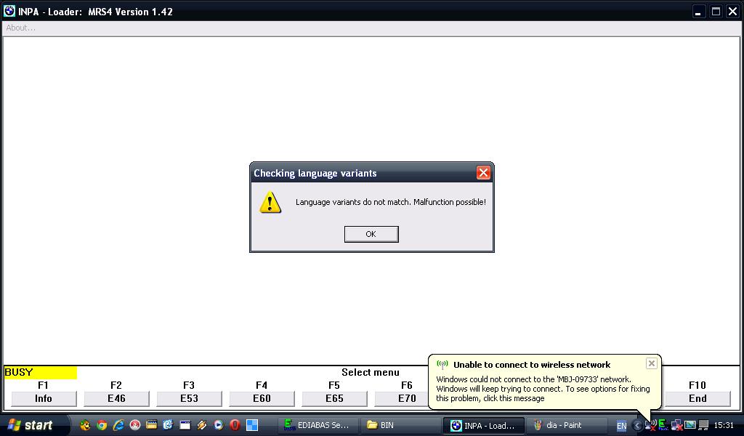Image resolution: width=744 pixels, height=436 pixels.
Task: Click the green EDIABAS tray icon
Action: pyautogui.click(x=663, y=425)
